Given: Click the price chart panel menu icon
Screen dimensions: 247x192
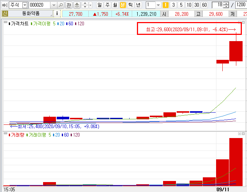Looking at the screenshot, I should pos(6,22).
